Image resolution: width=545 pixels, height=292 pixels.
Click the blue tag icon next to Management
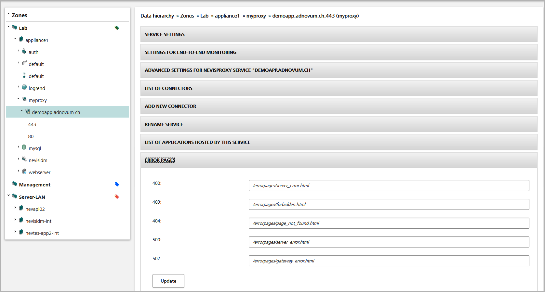(x=117, y=184)
